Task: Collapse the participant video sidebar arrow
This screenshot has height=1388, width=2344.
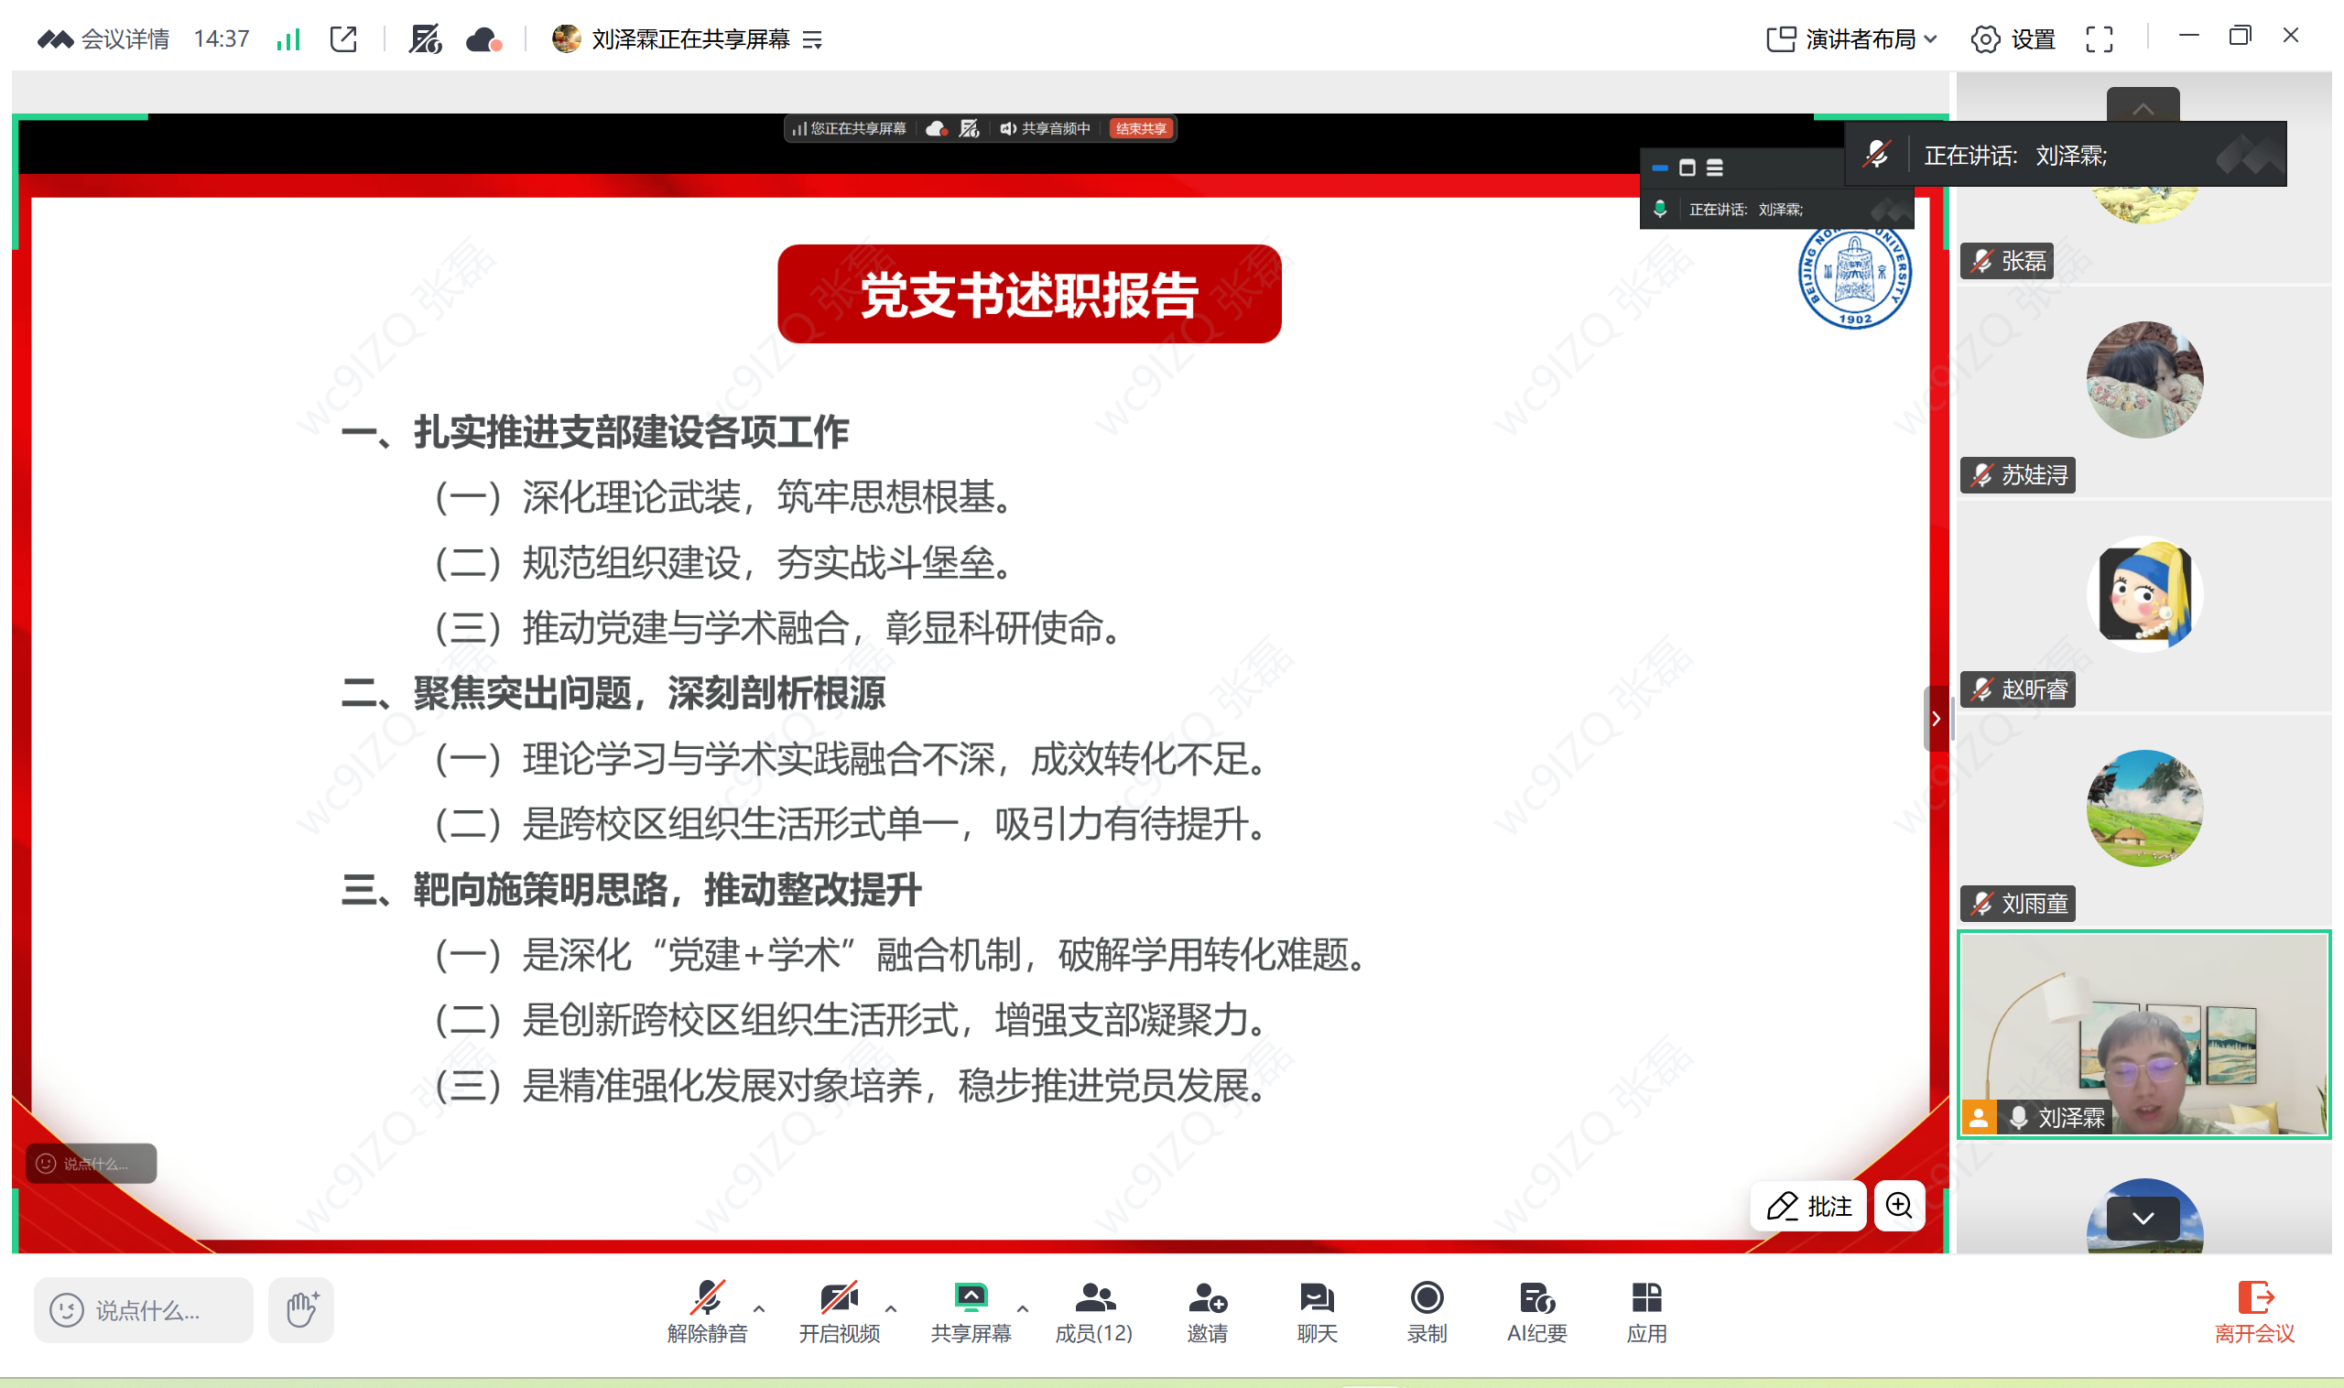Action: (1936, 719)
